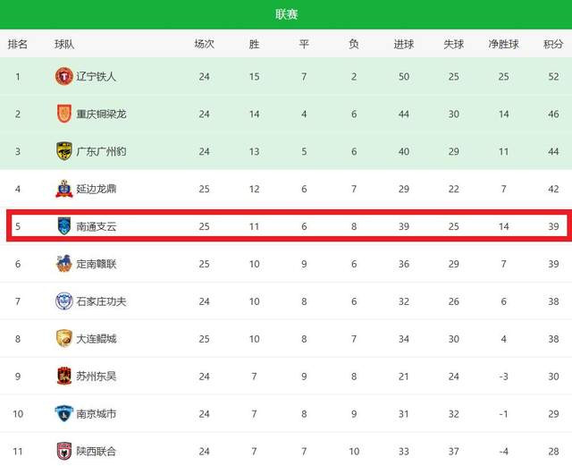The width and height of the screenshot is (572, 466).
Task: Click the 南通支云 team crest
Action: (63, 226)
